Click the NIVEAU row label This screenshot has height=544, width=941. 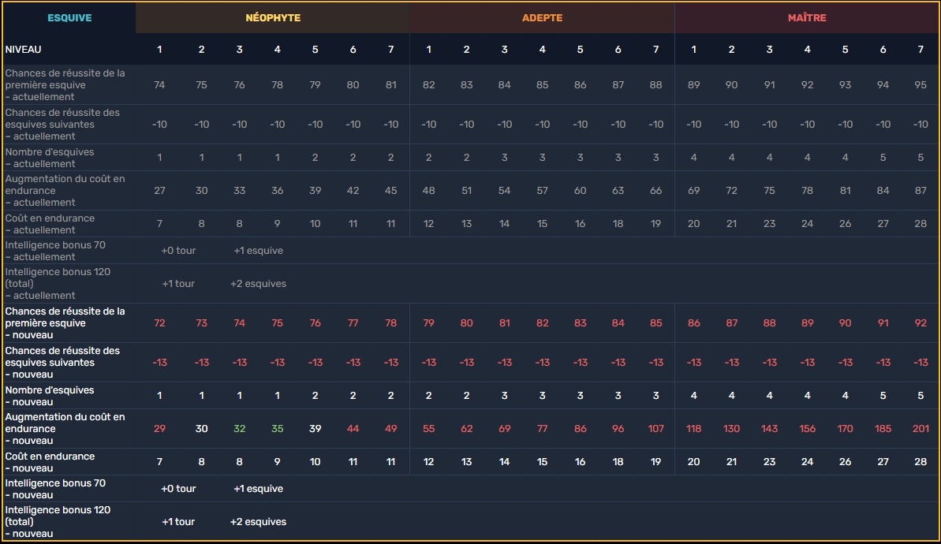[x=24, y=50]
